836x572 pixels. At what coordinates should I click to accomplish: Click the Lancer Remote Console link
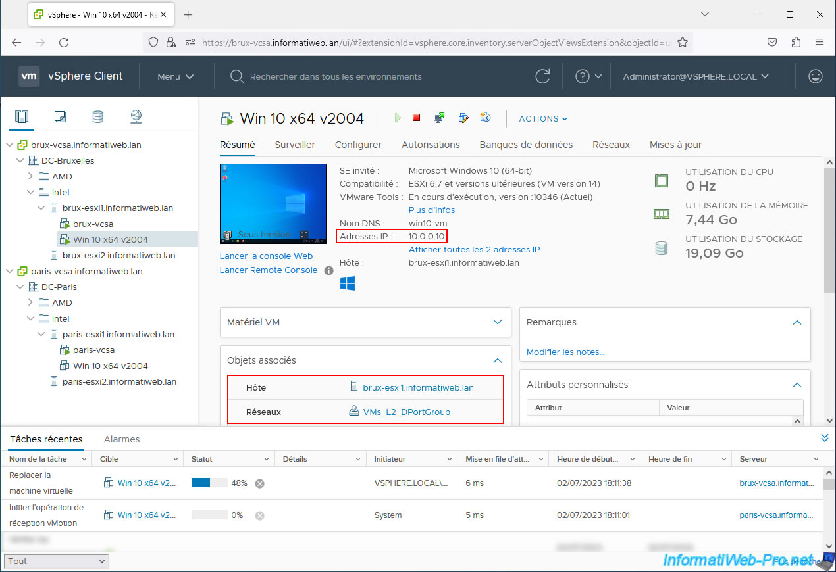pos(269,270)
